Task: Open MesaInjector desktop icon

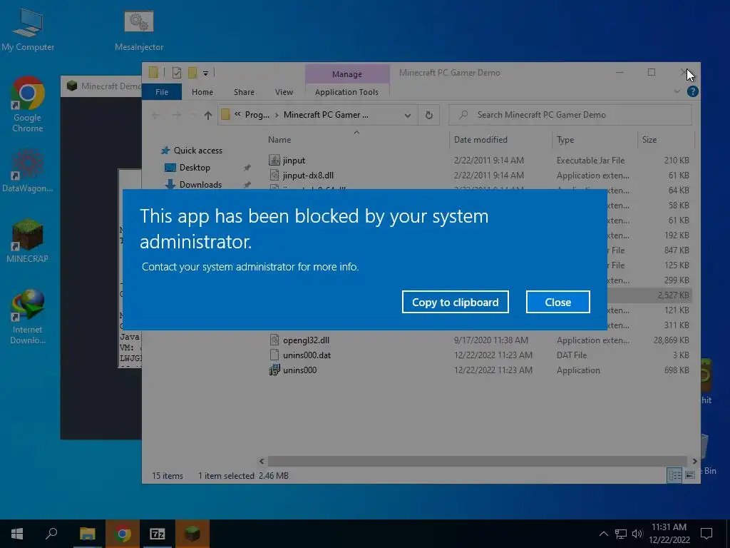Action: [139, 29]
